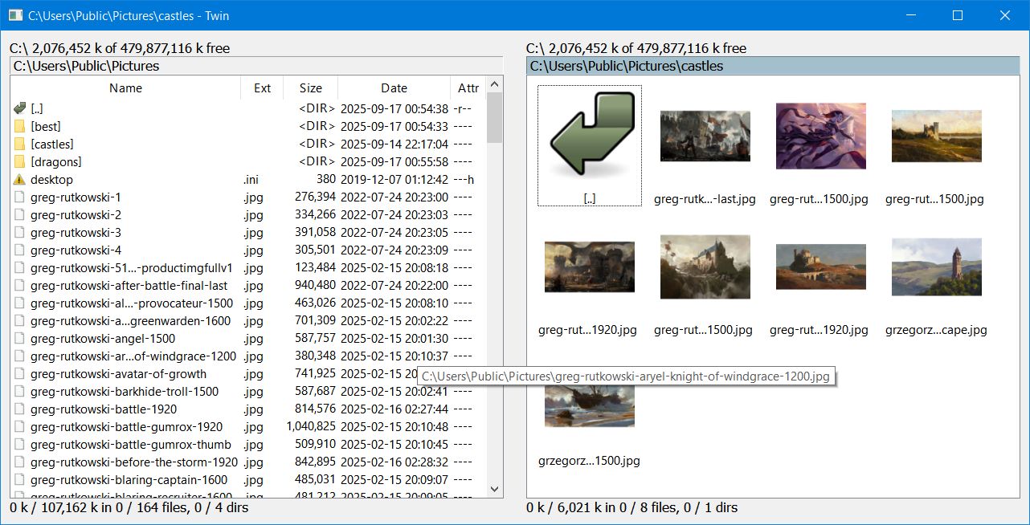This screenshot has width=1030, height=525.
Task: Click the left list scrollbar up arrow
Action: point(495,83)
